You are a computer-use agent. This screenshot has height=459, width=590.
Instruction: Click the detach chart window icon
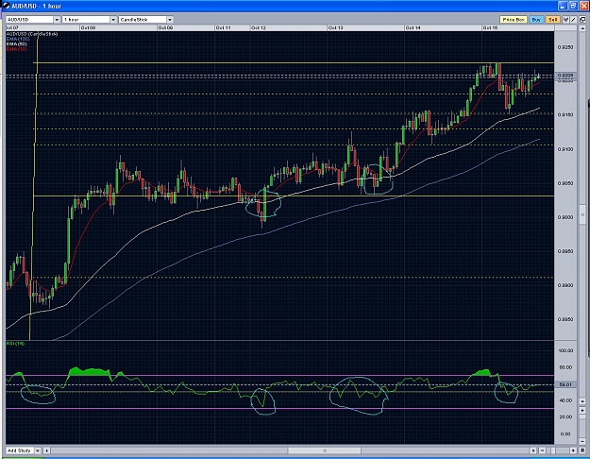click(582, 20)
